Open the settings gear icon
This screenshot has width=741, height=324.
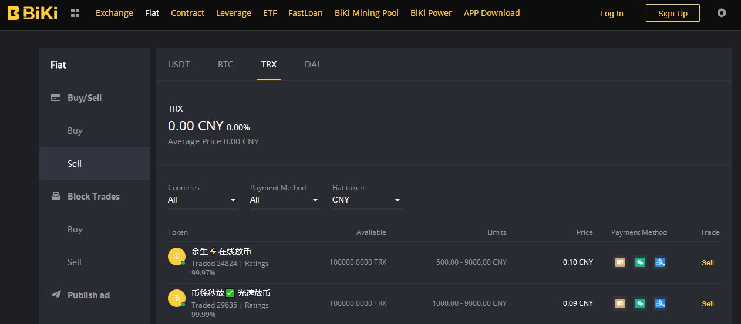(x=722, y=13)
